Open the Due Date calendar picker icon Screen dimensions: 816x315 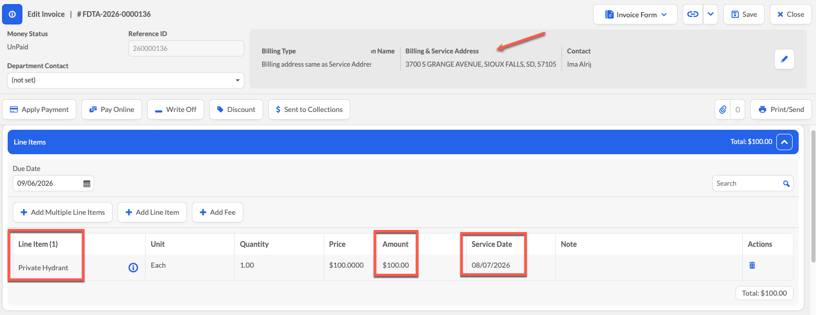point(87,184)
